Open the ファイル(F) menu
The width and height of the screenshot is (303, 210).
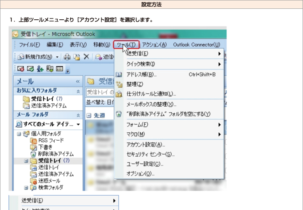(x=29, y=45)
